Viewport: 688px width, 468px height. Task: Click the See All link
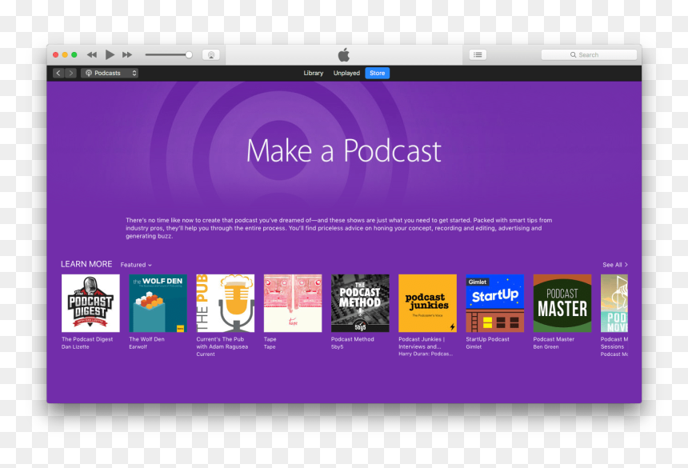click(615, 265)
